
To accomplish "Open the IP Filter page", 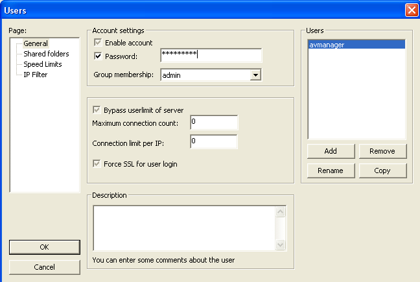I will [x=36, y=75].
